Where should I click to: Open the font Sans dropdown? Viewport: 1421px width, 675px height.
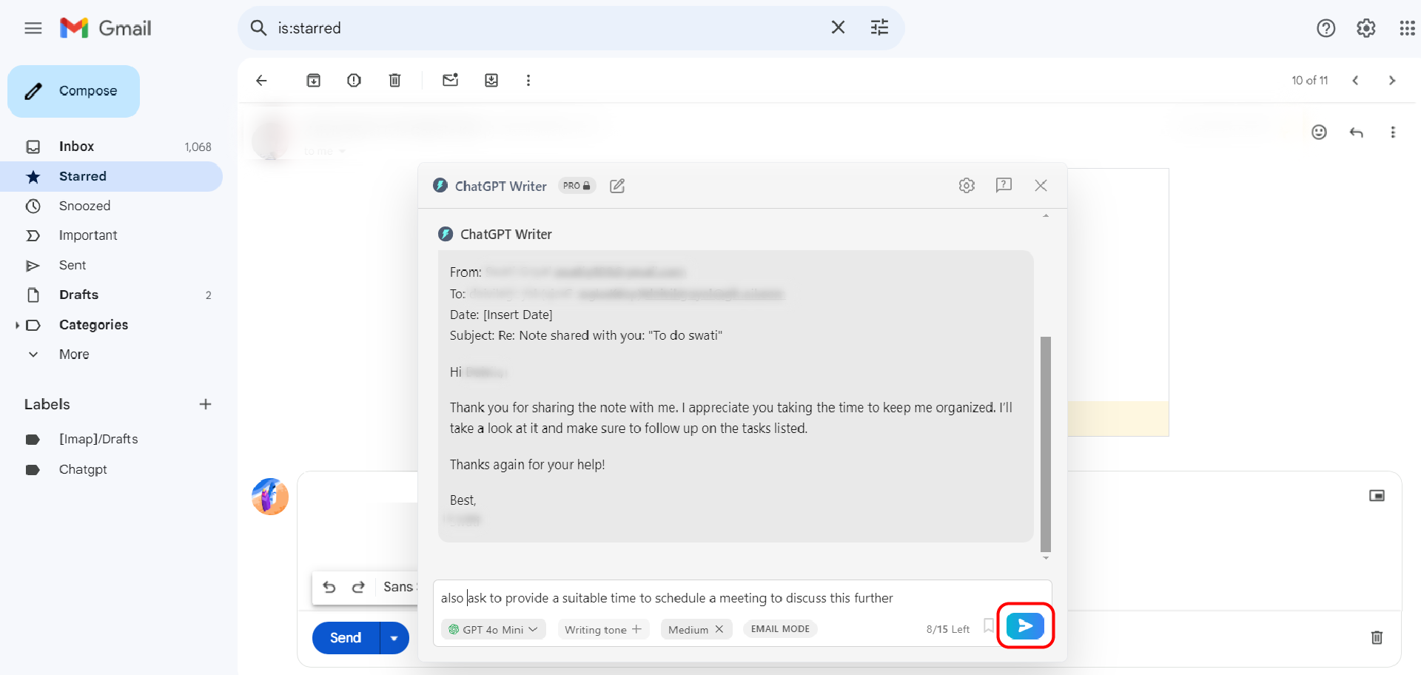[400, 587]
